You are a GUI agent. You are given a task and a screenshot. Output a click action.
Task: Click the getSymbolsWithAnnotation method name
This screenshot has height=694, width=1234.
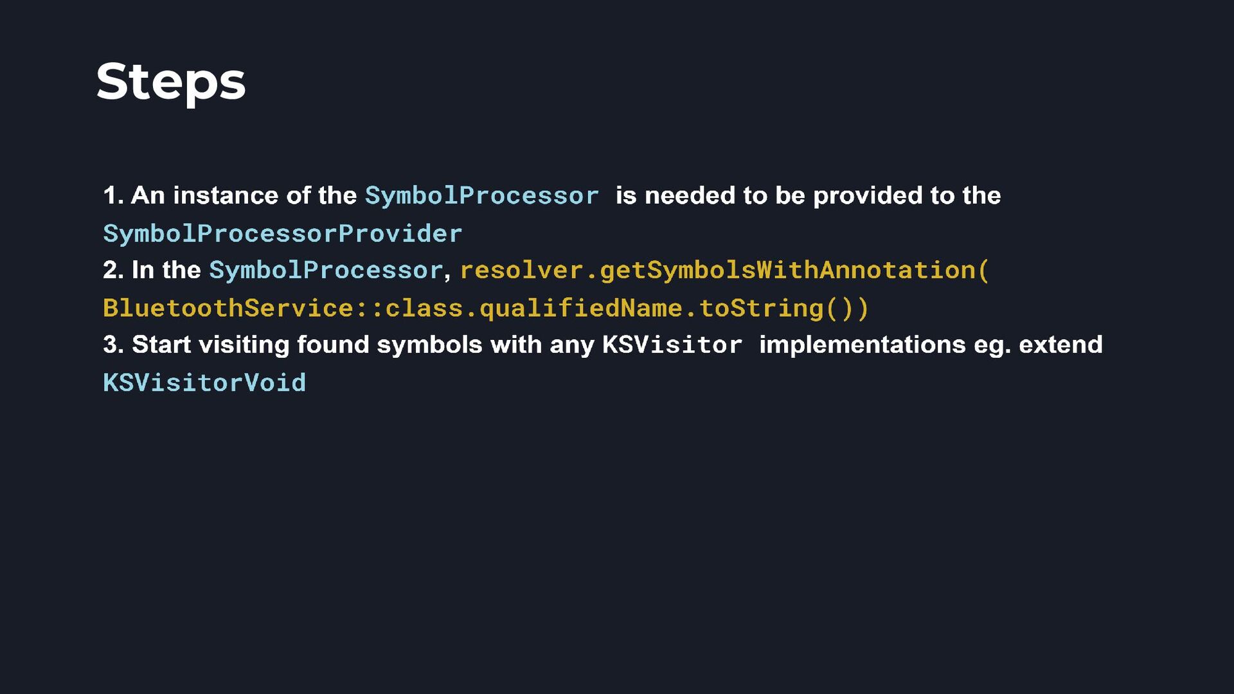787,271
